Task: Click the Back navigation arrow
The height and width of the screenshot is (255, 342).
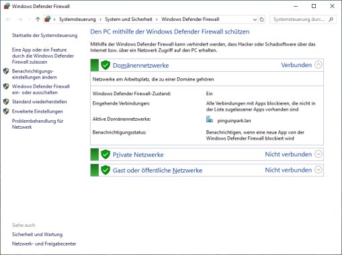Action: point(8,19)
